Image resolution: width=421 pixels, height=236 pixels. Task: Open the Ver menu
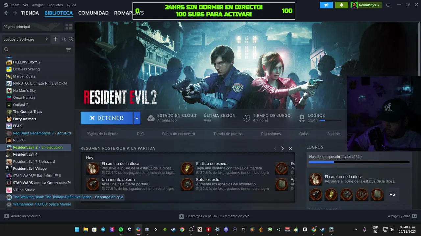click(26, 5)
